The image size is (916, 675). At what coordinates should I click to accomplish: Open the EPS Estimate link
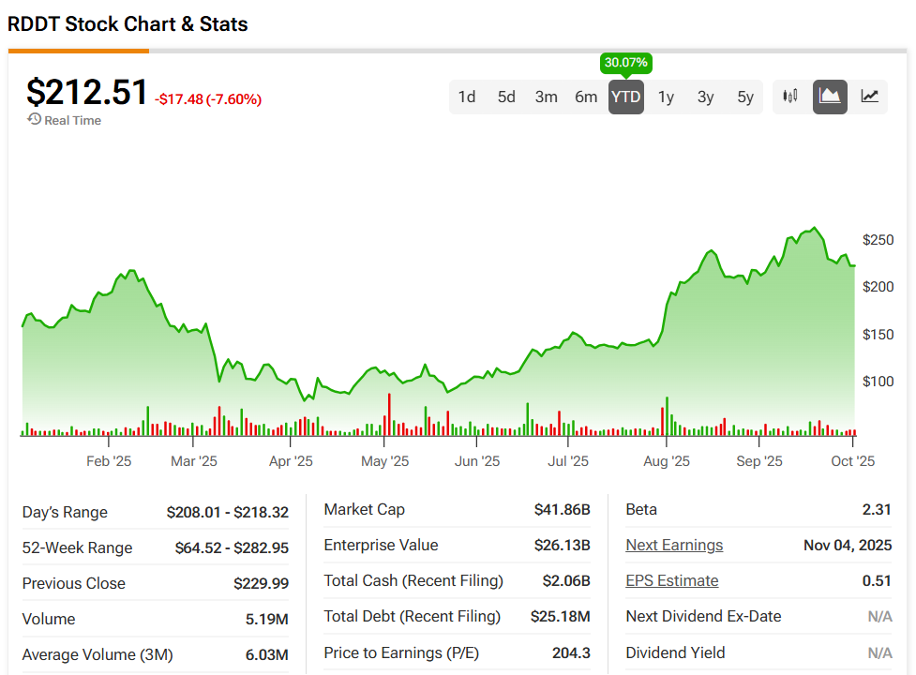tap(671, 581)
